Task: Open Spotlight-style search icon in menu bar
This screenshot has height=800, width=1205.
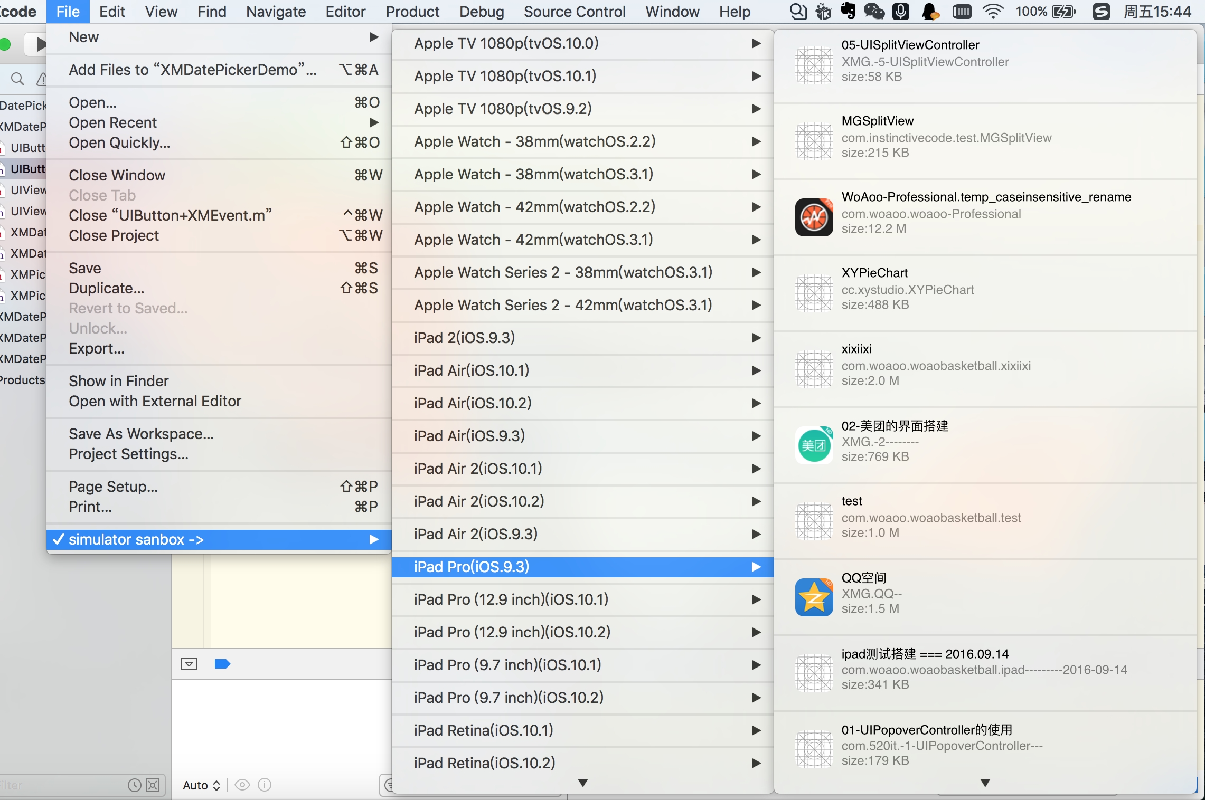Action: (798, 12)
